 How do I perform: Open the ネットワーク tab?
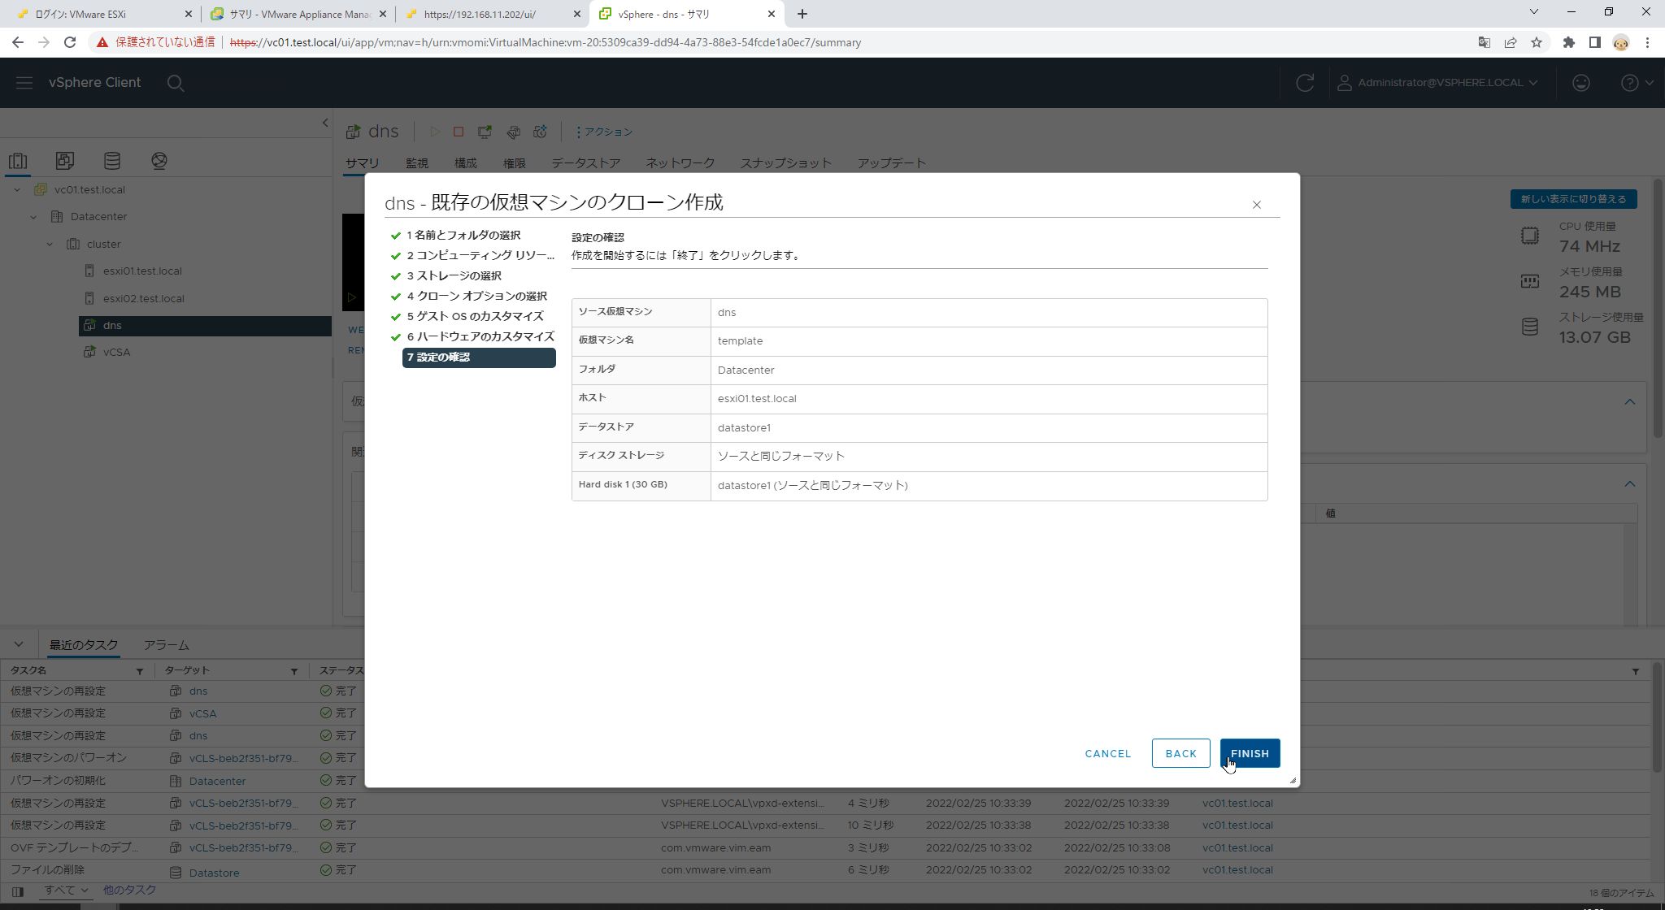pos(680,162)
